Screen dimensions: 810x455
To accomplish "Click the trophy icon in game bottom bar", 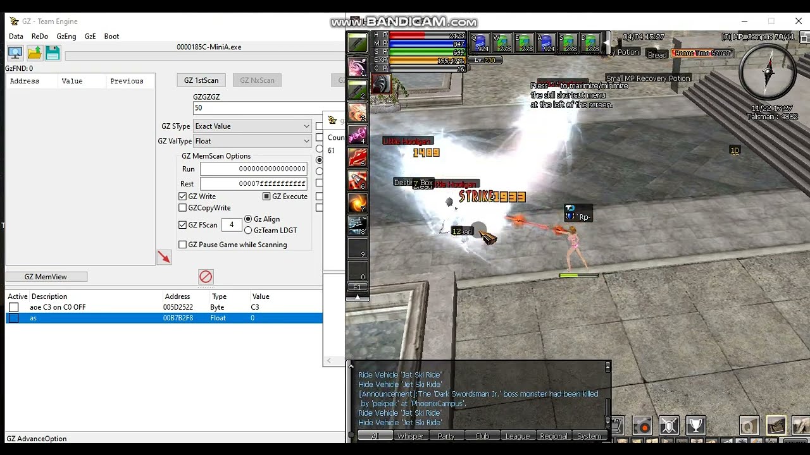I will pyautogui.click(x=695, y=426).
